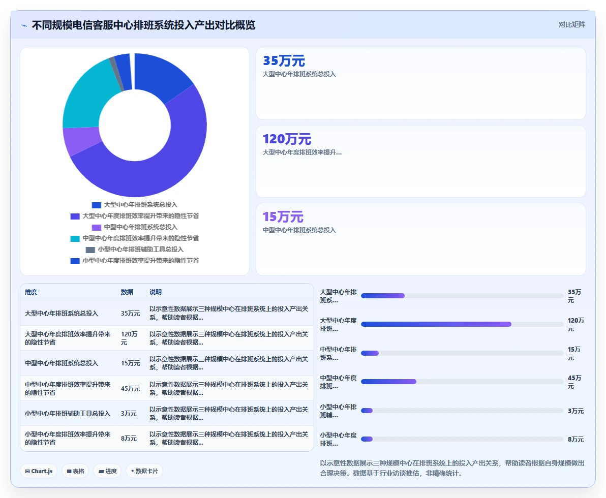The image size is (606, 498).
Task: Click the 数据卡片 tag chip
Action: coord(144,471)
